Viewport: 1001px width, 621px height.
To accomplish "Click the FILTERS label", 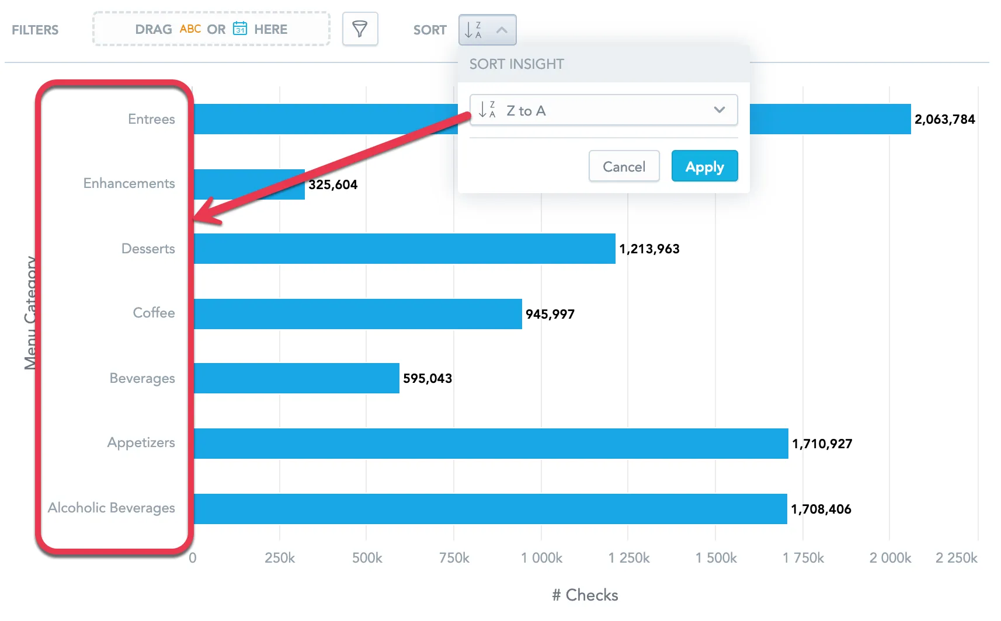I will pyautogui.click(x=35, y=30).
